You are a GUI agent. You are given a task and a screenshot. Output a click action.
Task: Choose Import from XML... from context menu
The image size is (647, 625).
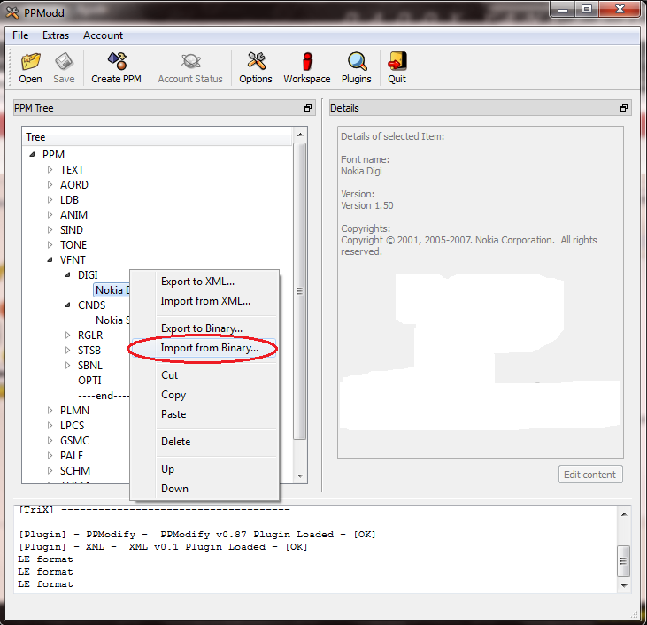[205, 301]
